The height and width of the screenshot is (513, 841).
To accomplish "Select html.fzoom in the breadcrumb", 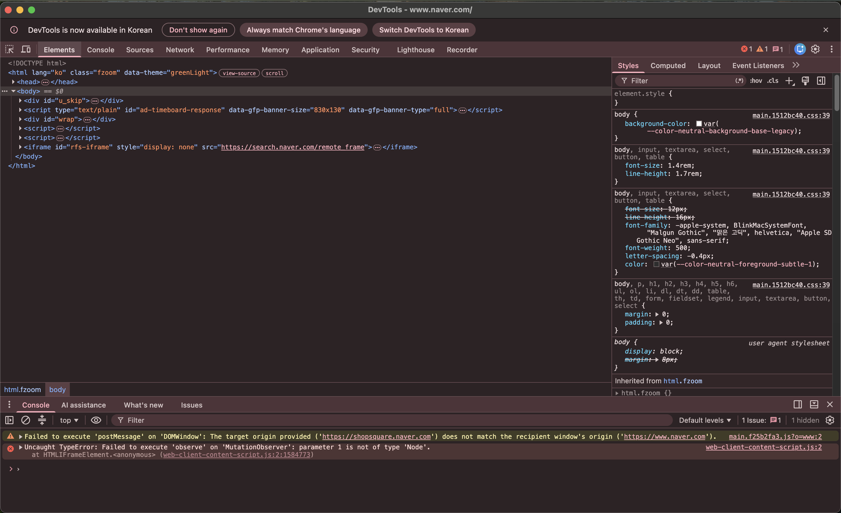I will coord(22,390).
